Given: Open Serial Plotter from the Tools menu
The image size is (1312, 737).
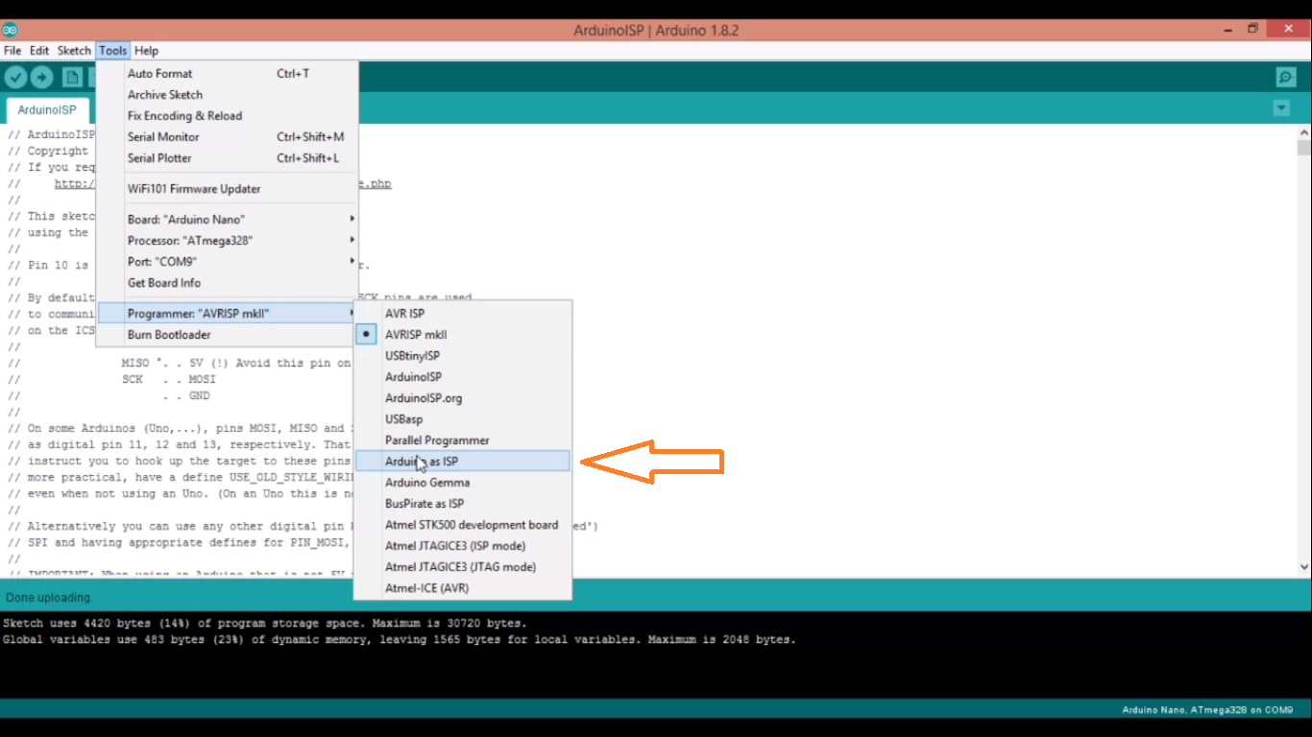Looking at the screenshot, I should [x=160, y=157].
